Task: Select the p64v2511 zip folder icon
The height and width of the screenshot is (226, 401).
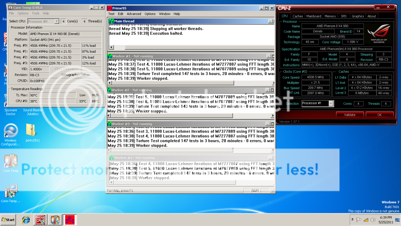Action: click(33, 133)
